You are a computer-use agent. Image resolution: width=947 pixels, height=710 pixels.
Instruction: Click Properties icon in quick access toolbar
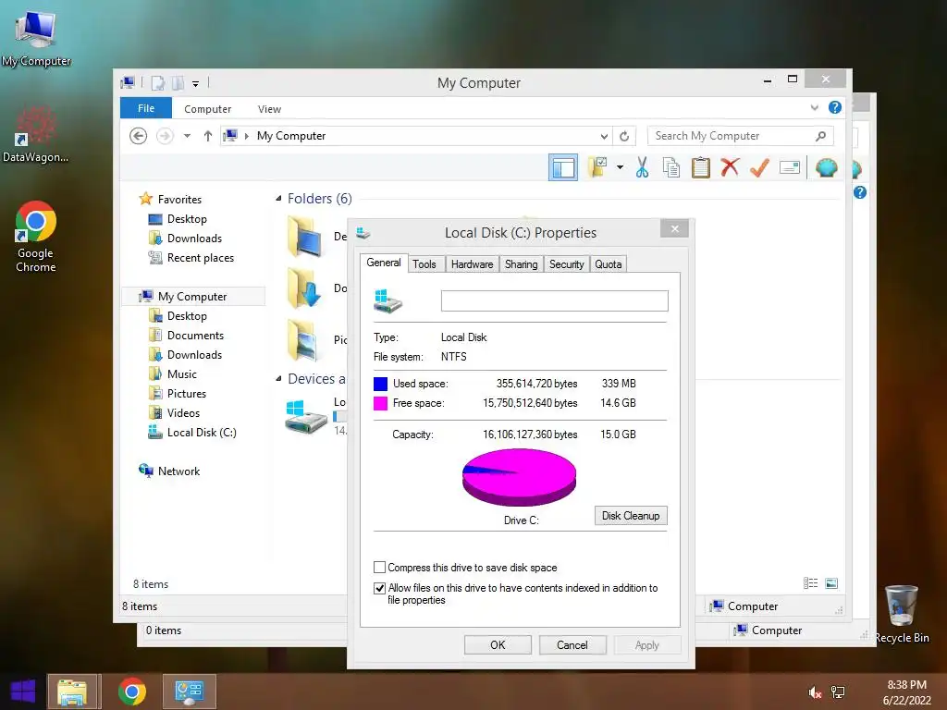pyautogui.click(x=157, y=83)
